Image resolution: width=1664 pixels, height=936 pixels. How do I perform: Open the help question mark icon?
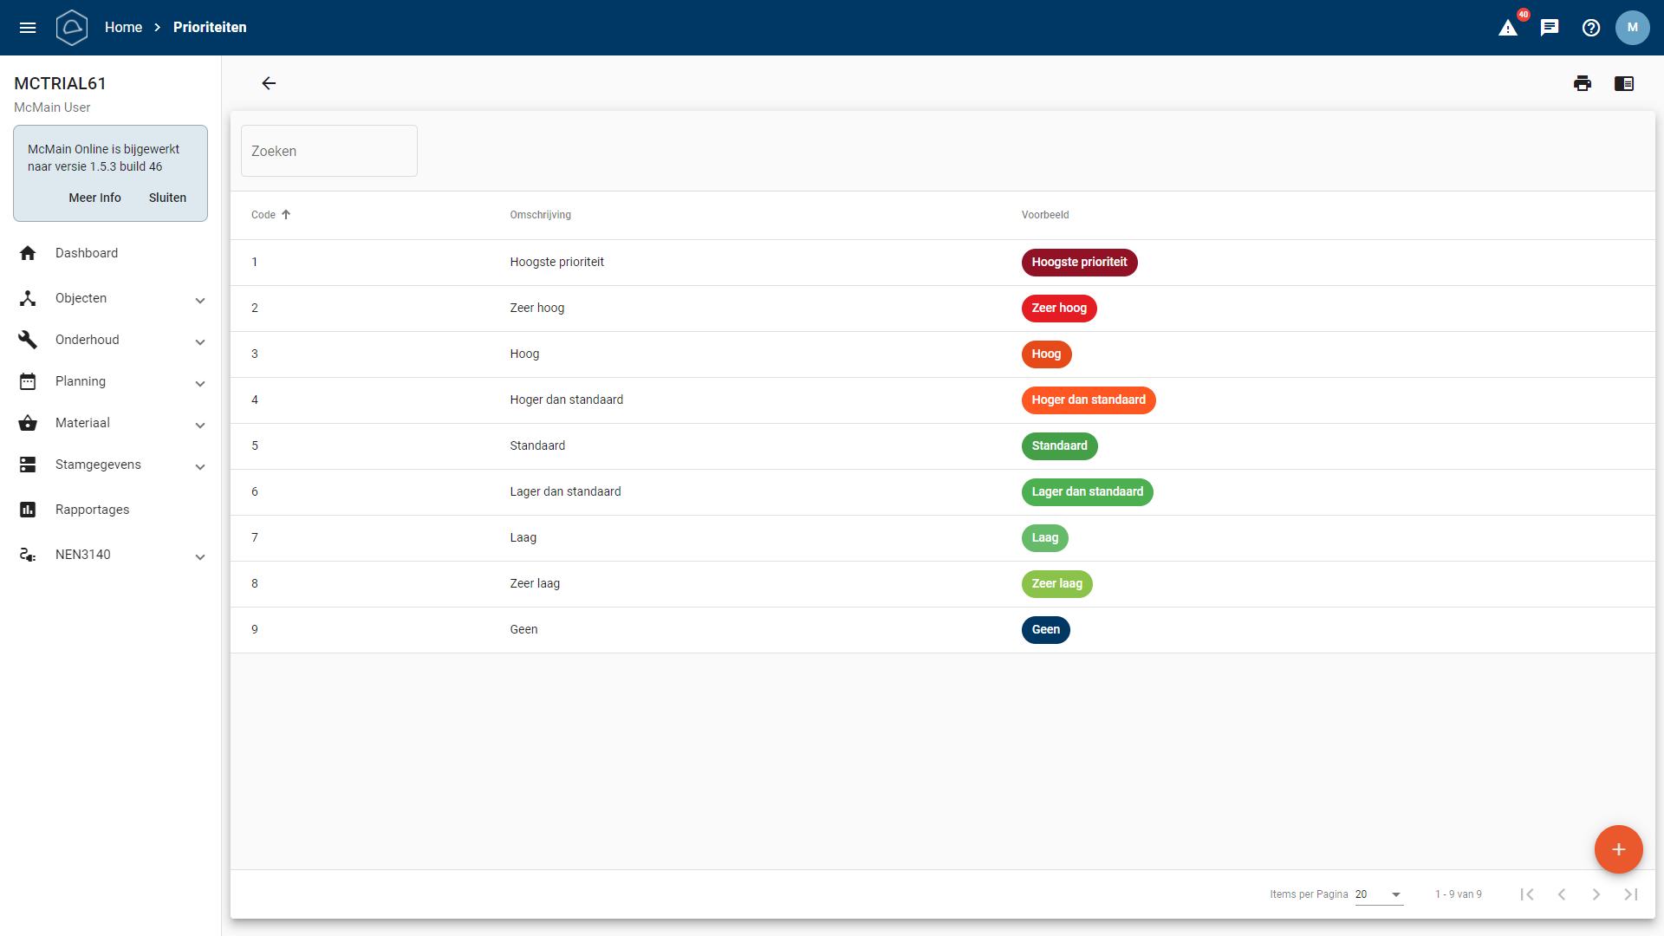tap(1591, 28)
